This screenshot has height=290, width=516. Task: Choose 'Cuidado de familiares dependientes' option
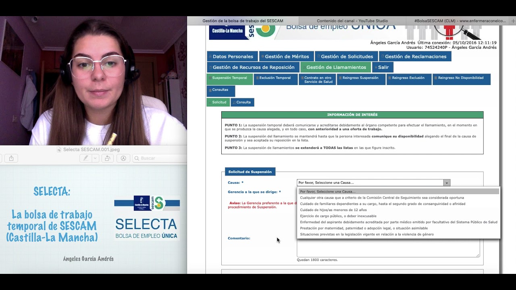tap(399, 204)
